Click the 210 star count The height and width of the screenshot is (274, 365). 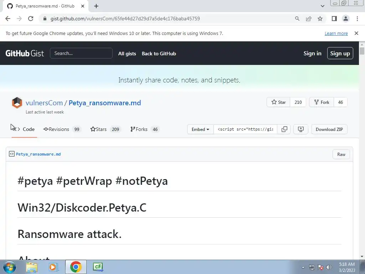coord(298,102)
